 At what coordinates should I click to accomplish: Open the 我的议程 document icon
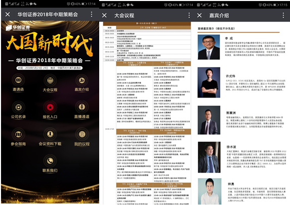click(x=82, y=134)
